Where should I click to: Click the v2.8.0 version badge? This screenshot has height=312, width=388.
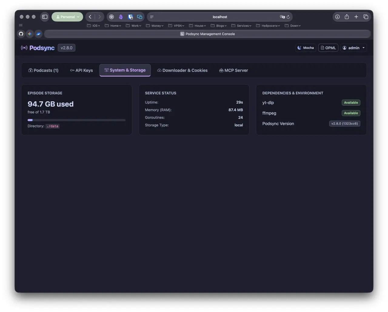(66, 48)
